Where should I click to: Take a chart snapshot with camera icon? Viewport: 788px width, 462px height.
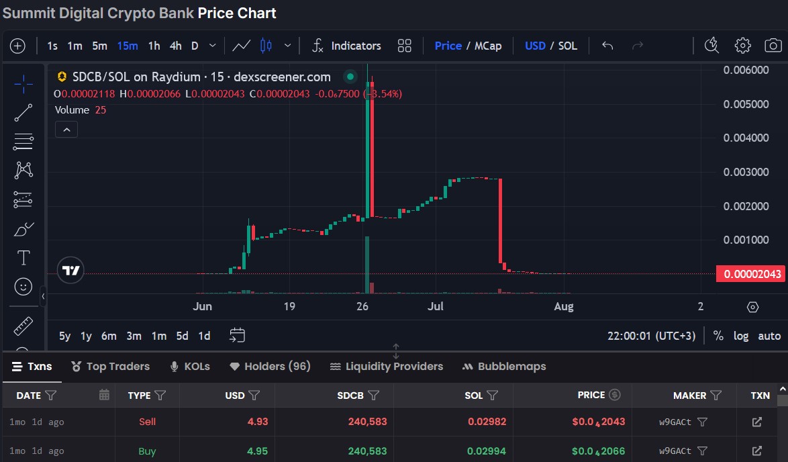[773, 46]
